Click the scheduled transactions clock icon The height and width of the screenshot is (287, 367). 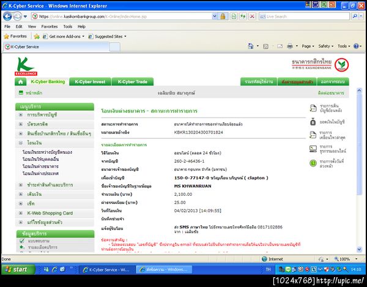[x=313, y=163]
